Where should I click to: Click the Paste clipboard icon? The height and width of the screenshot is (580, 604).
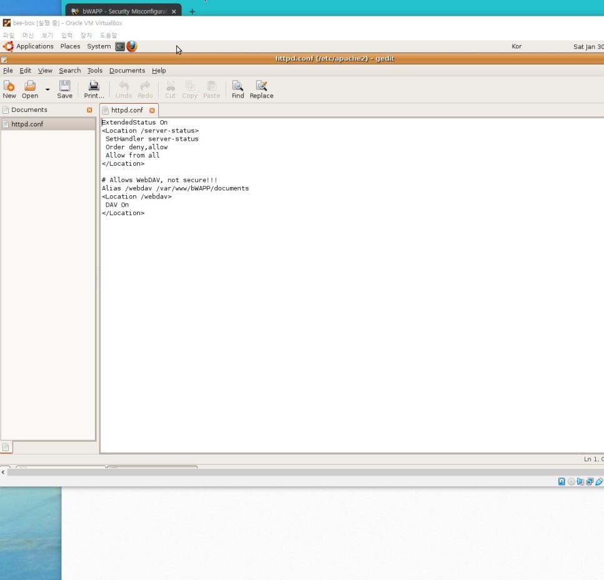[211, 86]
